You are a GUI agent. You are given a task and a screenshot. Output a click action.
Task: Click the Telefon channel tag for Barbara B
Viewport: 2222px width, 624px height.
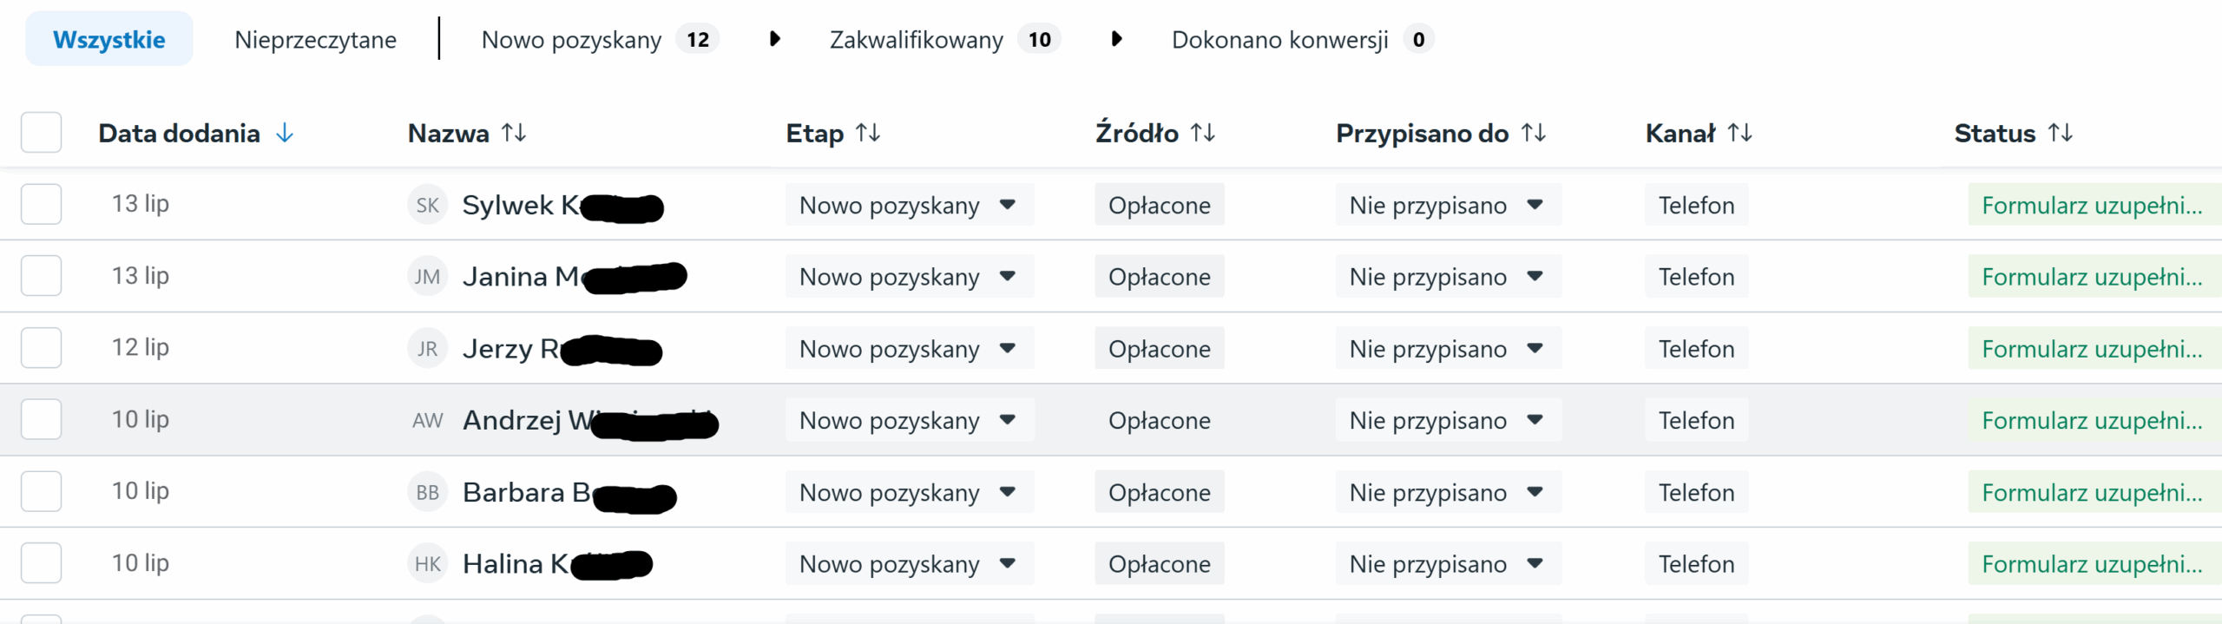tap(1696, 493)
